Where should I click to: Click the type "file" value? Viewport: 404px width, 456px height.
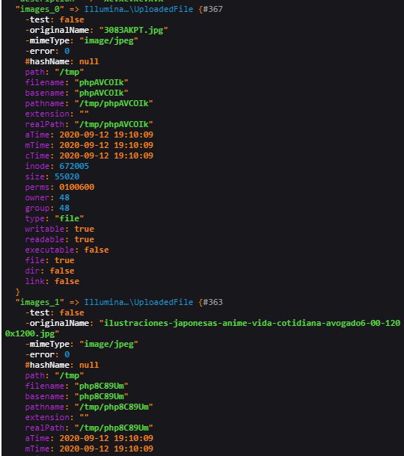pos(70,219)
